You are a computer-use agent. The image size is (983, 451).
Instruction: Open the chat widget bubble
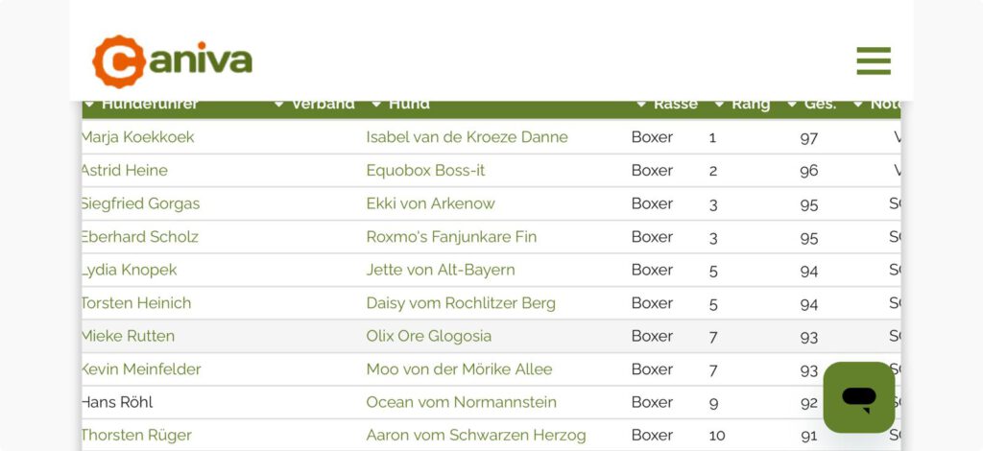click(x=859, y=396)
